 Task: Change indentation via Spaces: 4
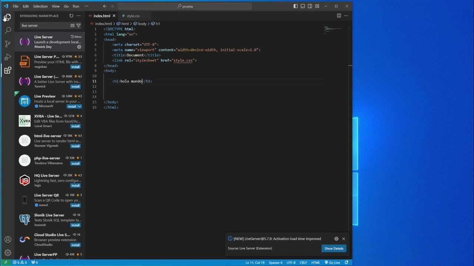pos(276,263)
